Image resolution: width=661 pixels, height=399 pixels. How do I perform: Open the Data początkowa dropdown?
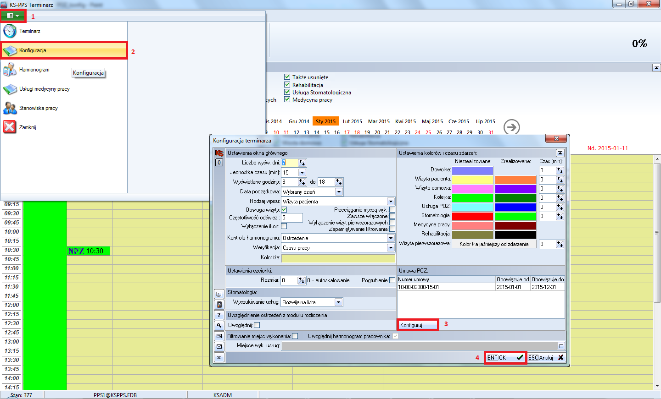point(339,192)
